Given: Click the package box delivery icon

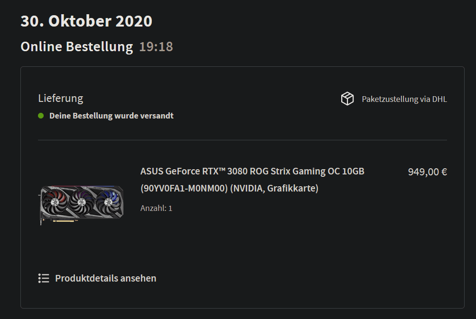Looking at the screenshot, I should point(347,99).
